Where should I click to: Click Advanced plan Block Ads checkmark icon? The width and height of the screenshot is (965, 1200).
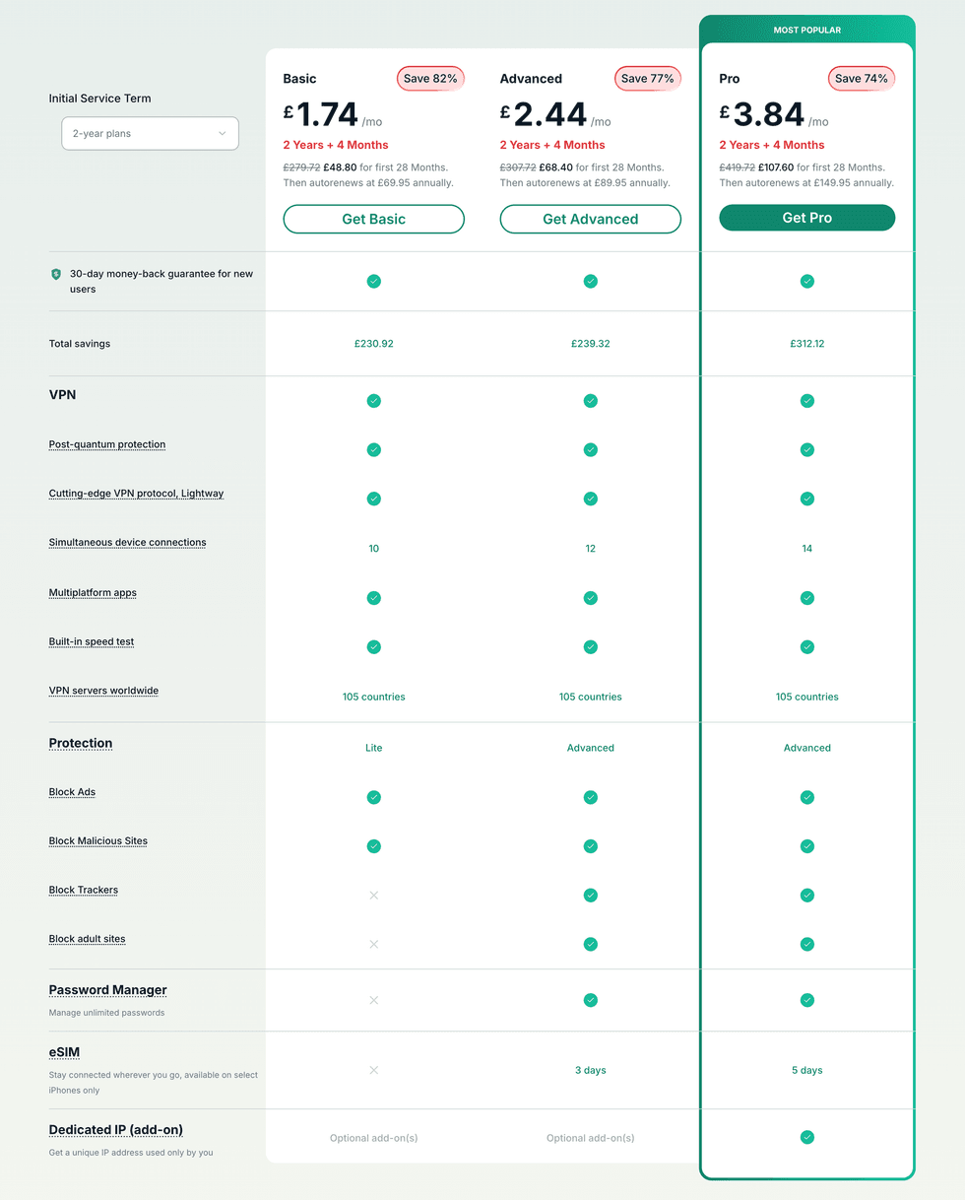(591, 797)
